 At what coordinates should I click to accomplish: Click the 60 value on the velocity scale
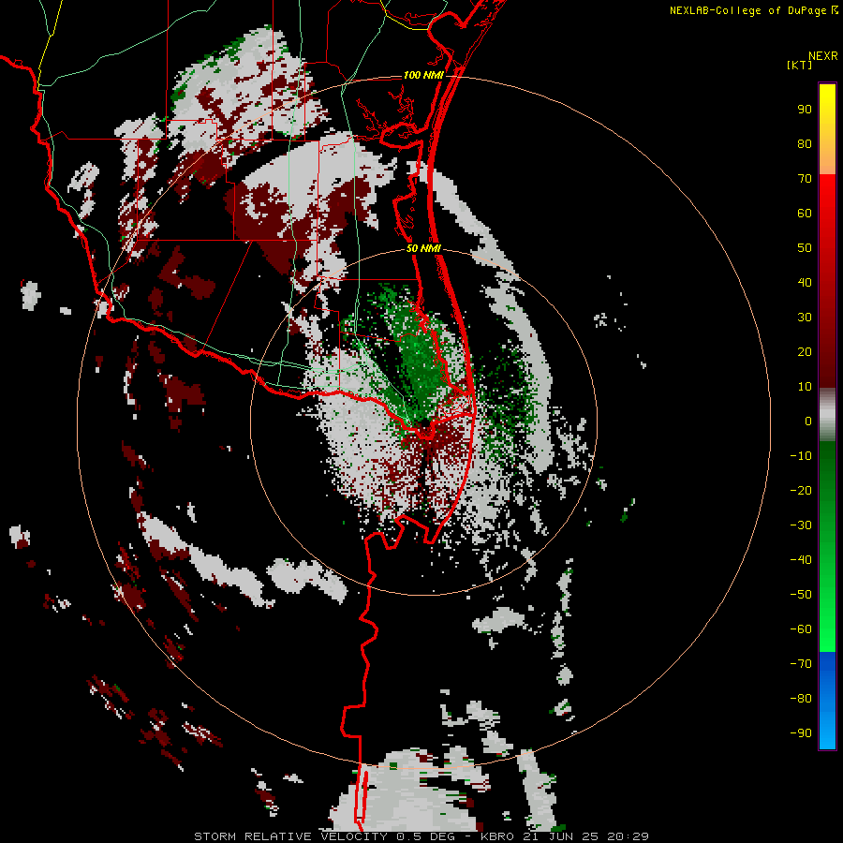pos(805,213)
